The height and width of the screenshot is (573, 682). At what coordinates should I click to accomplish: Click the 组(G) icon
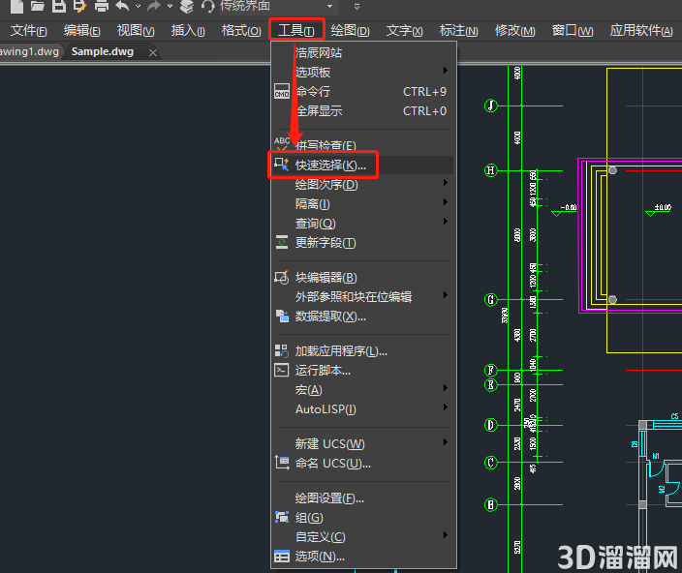point(282,517)
